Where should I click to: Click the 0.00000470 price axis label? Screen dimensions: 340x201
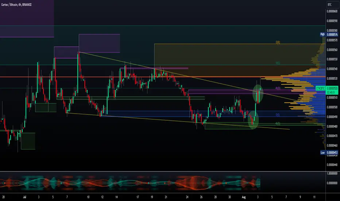pos(332,136)
